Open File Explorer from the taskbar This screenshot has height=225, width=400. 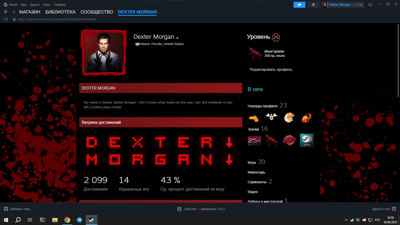pos(55,220)
